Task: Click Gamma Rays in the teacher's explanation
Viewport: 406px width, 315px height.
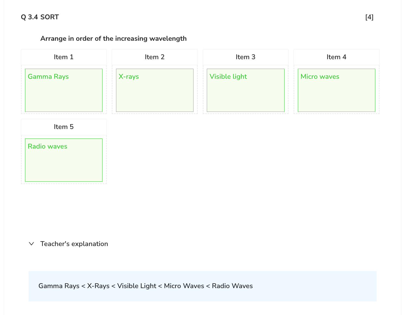Action: (59, 286)
